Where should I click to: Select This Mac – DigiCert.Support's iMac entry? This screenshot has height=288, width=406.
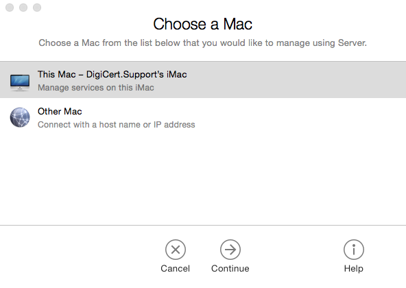click(x=203, y=80)
